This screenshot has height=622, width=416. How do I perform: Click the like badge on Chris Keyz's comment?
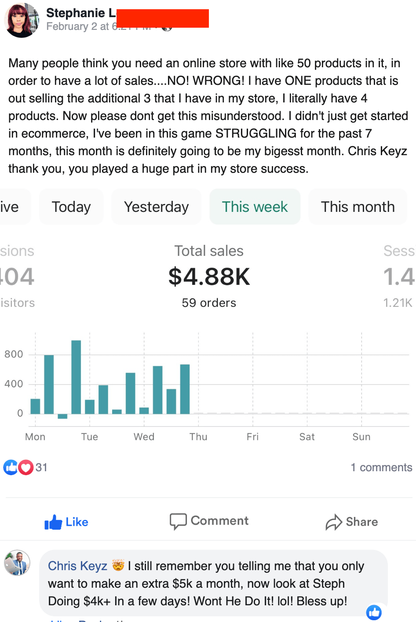coord(374,612)
